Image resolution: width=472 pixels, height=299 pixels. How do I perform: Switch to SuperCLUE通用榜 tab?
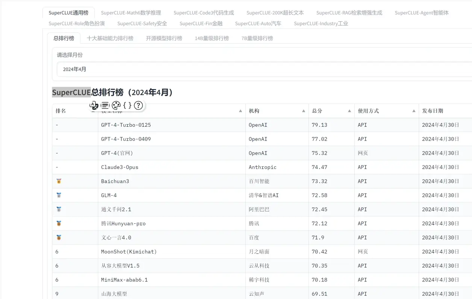coord(68,13)
